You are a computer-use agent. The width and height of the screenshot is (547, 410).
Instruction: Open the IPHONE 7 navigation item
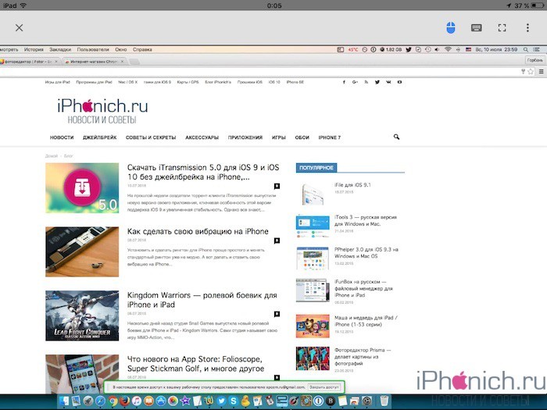[329, 137]
